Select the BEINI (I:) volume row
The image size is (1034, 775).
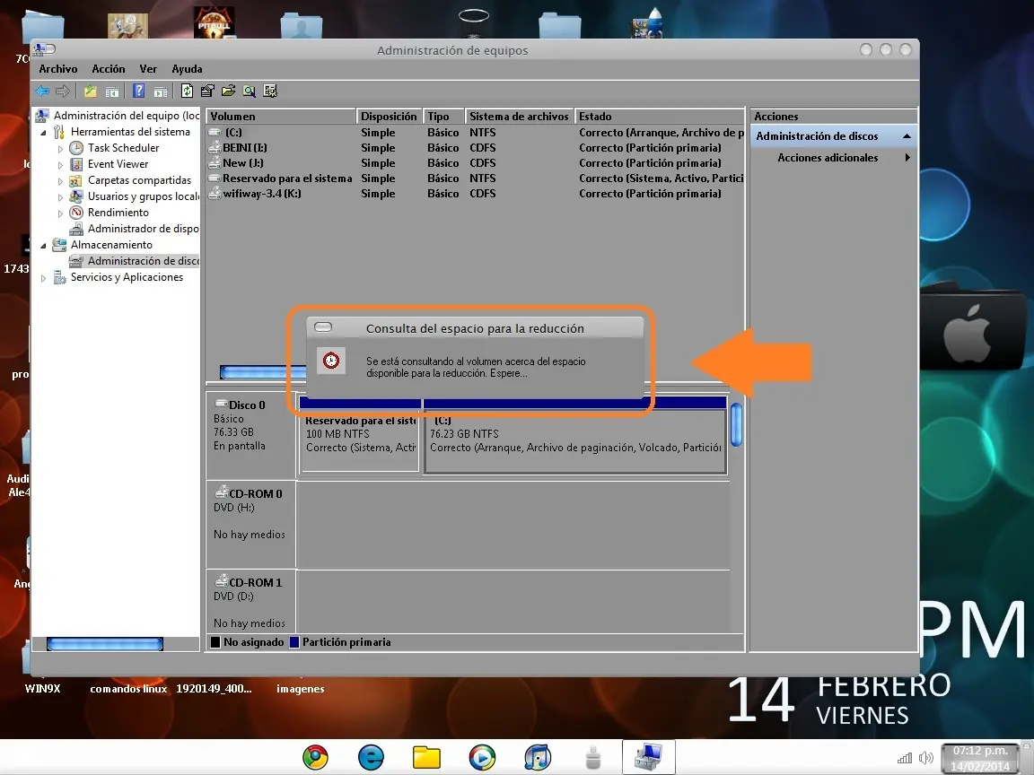point(476,148)
